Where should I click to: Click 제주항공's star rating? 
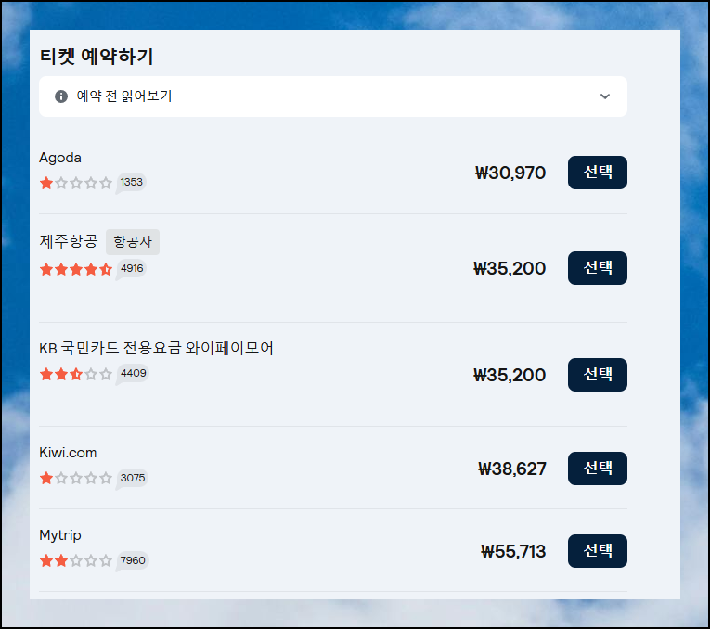click(x=75, y=269)
